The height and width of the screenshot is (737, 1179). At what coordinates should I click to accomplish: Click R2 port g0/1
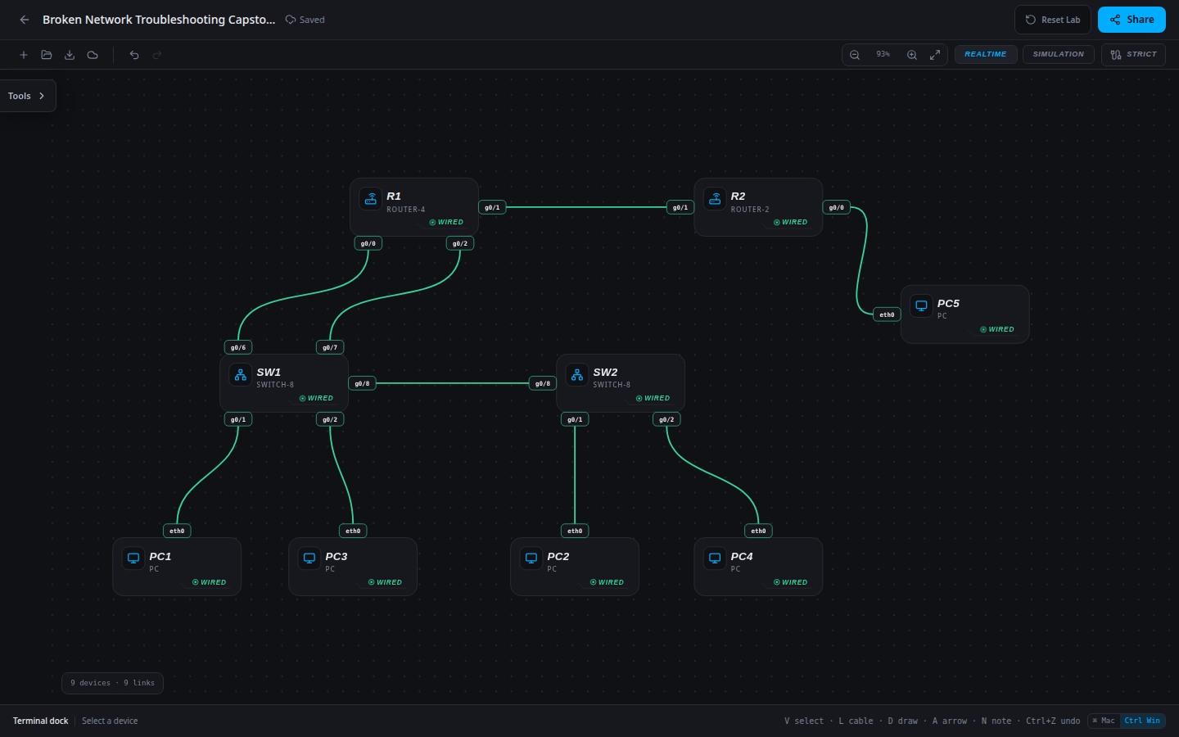(x=680, y=208)
